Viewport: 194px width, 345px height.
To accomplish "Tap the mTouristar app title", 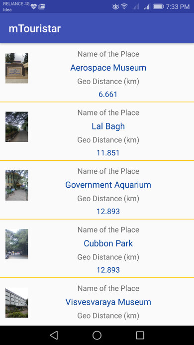I will (34, 29).
